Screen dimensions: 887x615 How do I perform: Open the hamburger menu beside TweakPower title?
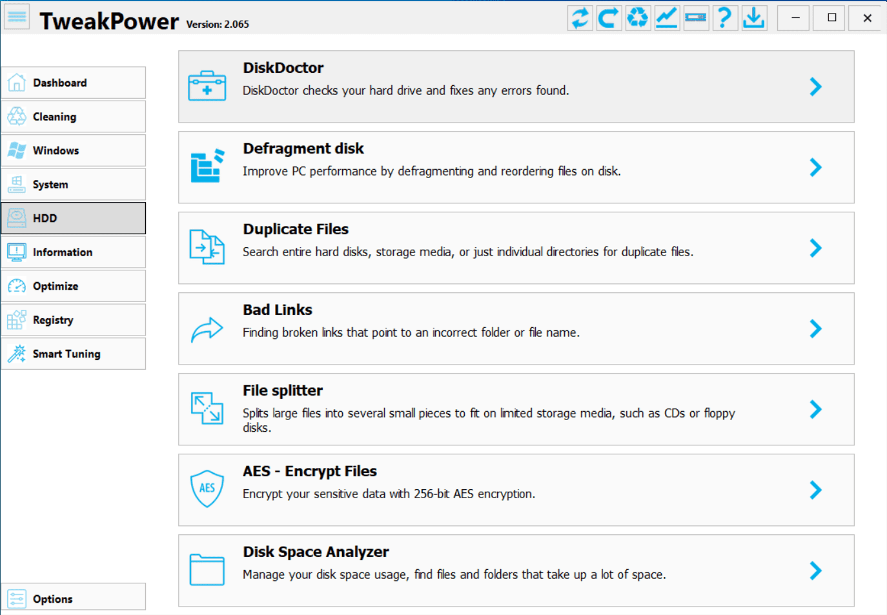17,17
